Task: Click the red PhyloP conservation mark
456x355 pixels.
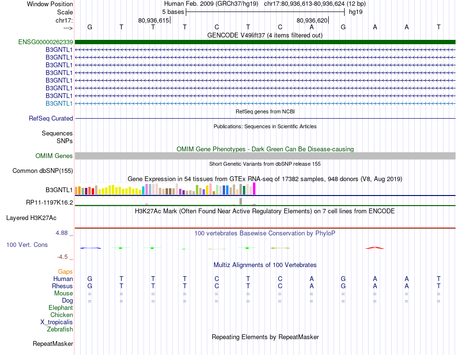Action: pos(375,248)
